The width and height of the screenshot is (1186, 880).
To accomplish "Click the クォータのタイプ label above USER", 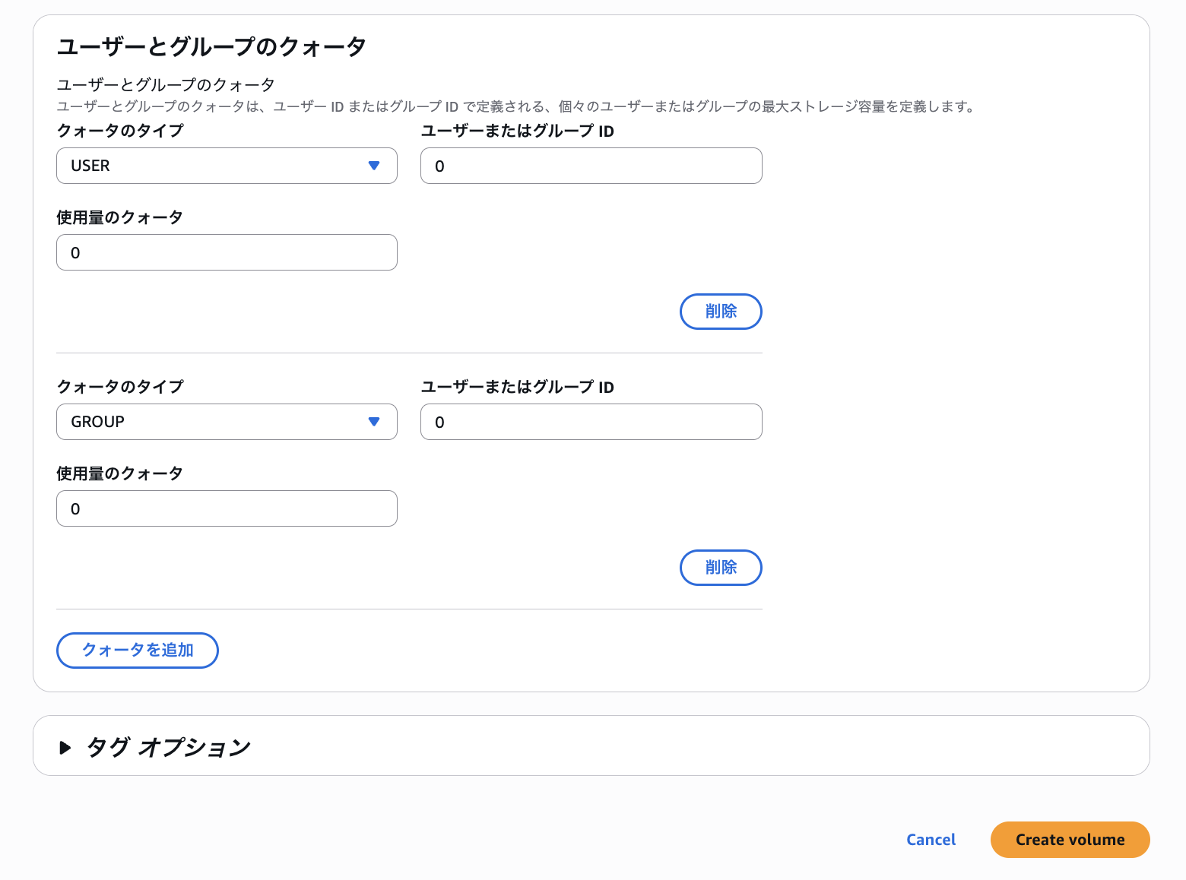I will tap(120, 131).
